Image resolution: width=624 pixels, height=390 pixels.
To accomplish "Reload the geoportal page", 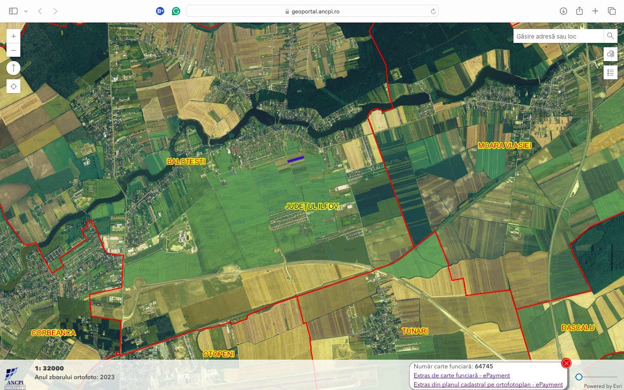I will tap(433, 11).
